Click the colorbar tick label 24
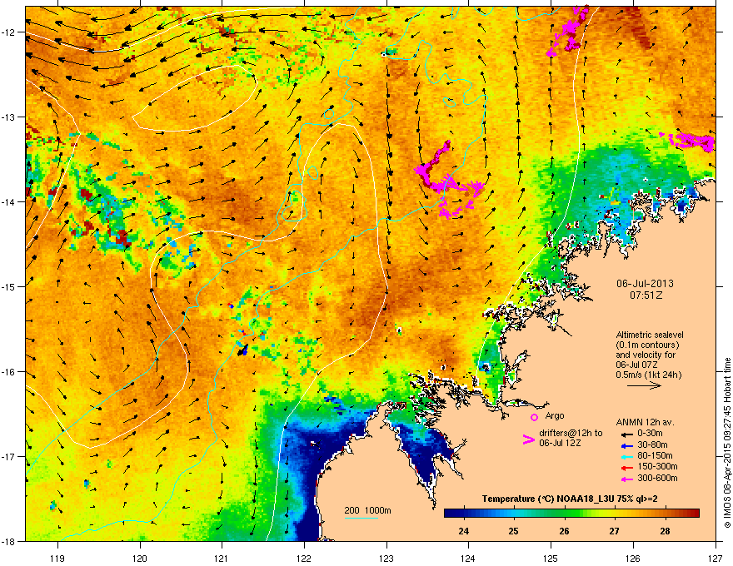Image resolution: width=733 pixels, height=566 pixels. [x=464, y=531]
